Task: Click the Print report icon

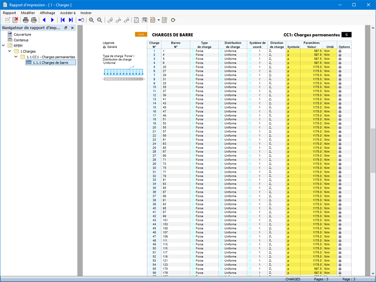Action: [26, 20]
